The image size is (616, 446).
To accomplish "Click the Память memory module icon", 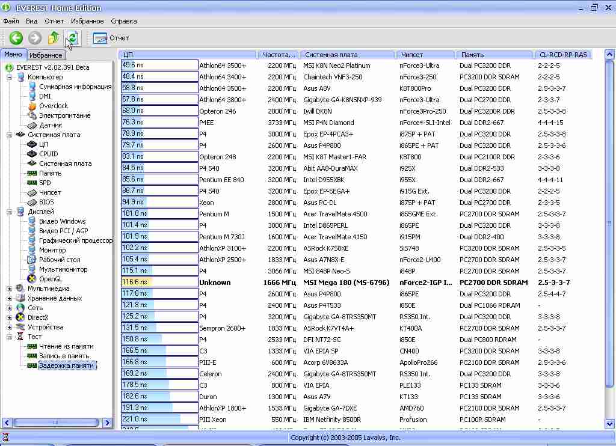I will pos(32,173).
